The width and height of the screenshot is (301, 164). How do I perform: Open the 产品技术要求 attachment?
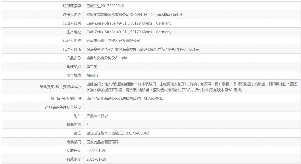pos(97,116)
